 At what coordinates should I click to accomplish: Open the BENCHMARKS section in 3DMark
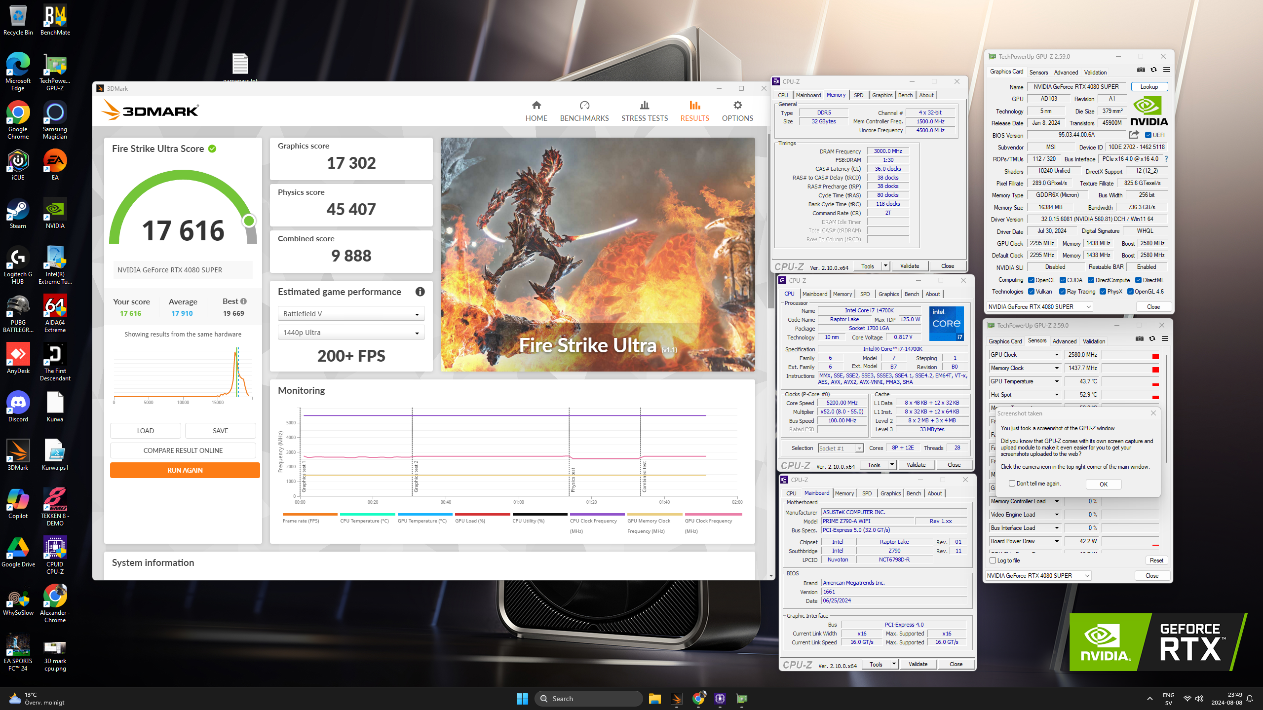click(x=584, y=111)
